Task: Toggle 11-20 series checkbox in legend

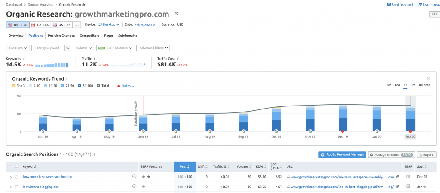Action: 46,86
